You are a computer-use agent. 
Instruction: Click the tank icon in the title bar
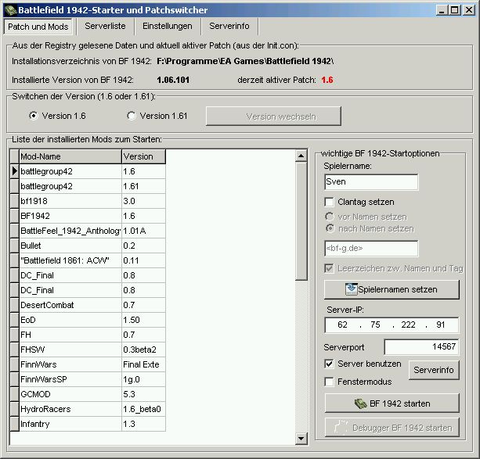click(x=10, y=10)
